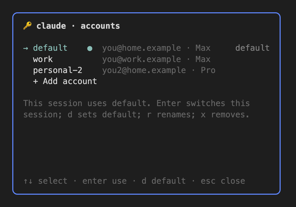Click the Pro plan label
The image size is (296, 207).
[x=208, y=70]
